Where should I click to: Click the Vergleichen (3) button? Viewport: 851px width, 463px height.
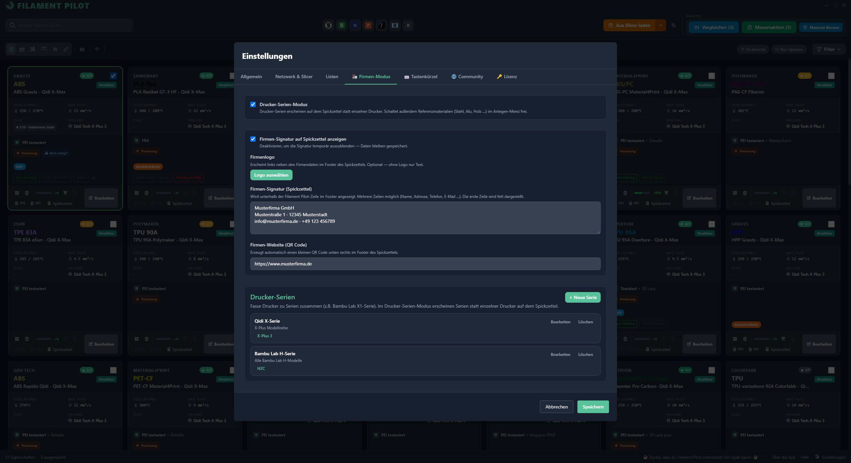(x=714, y=27)
